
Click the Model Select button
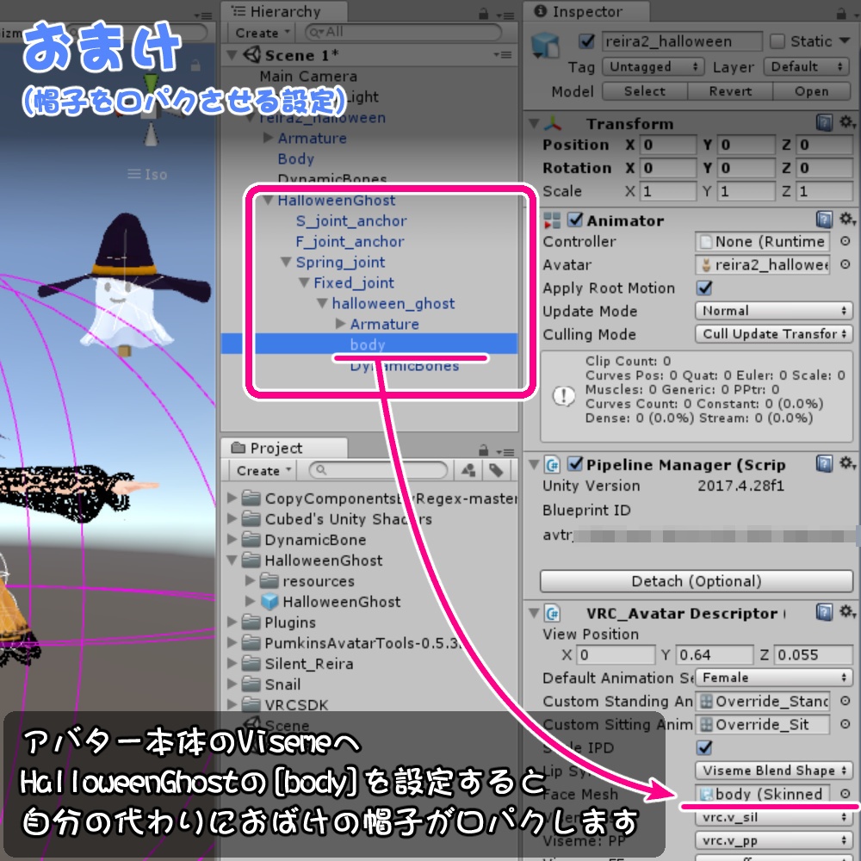[x=644, y=91]
